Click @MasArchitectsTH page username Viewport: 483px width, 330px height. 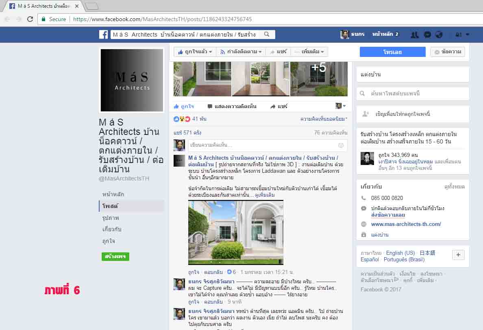124,178
